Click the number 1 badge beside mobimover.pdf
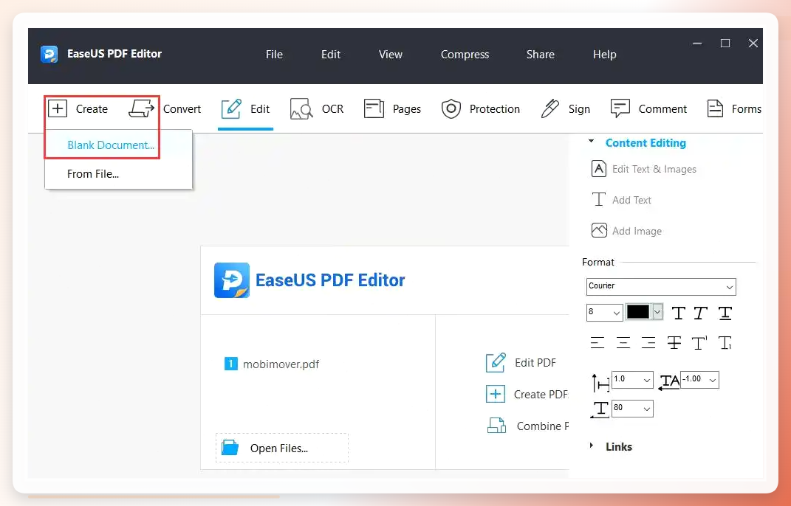This screenshot has height=506, width=791. tap(230, 364)
